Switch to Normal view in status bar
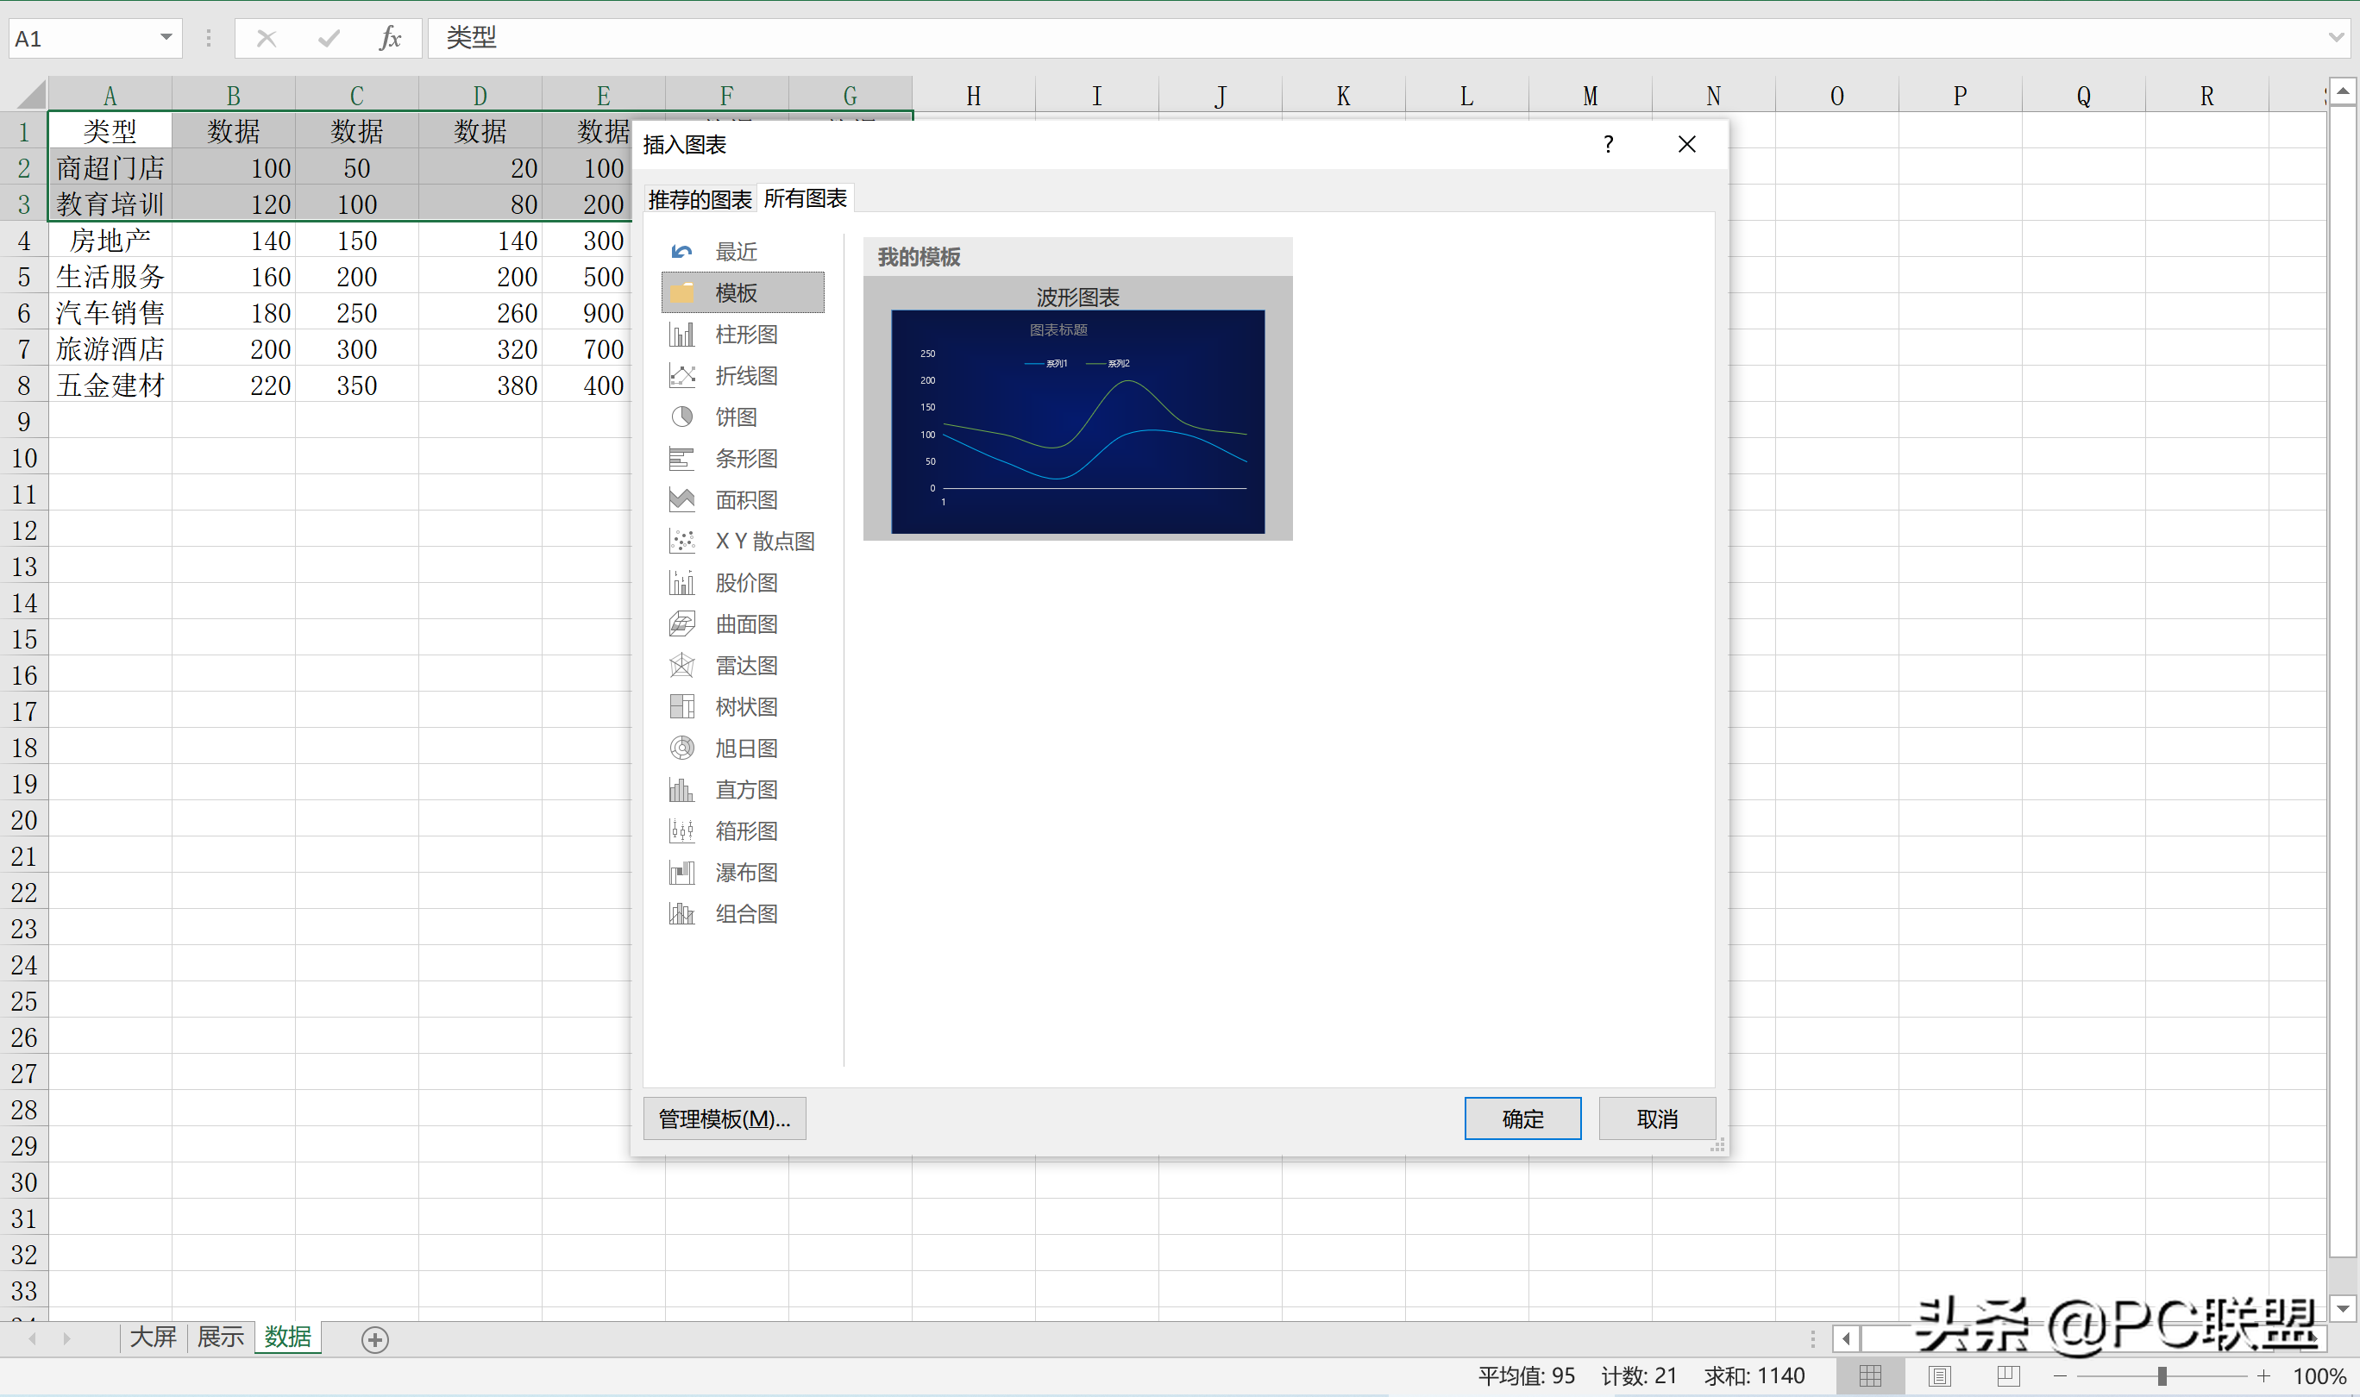Image resolution: width=2360 pixels, height=1397 pixels. pyautogui.click(x=1871, y=1375)
